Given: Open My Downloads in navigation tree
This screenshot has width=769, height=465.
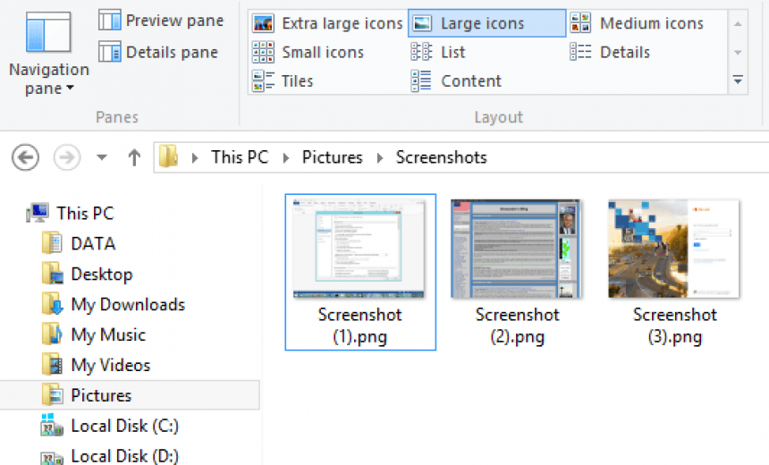Looking at the screenshot, I should 128,305.
